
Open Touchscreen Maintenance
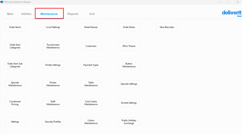(53, 46)
